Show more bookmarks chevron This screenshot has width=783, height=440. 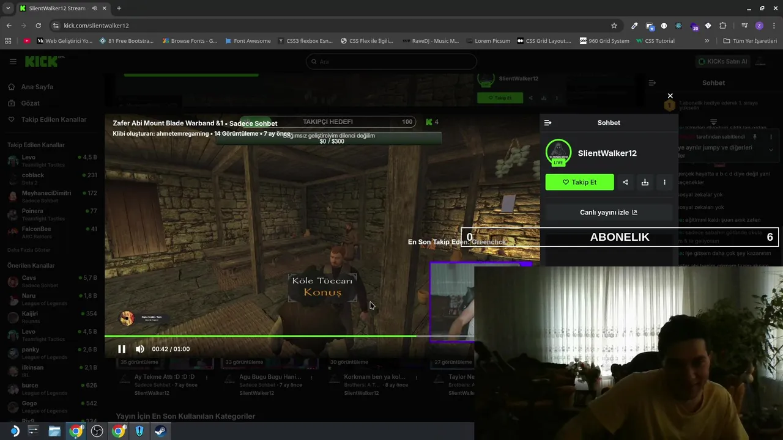pos(707,41)
